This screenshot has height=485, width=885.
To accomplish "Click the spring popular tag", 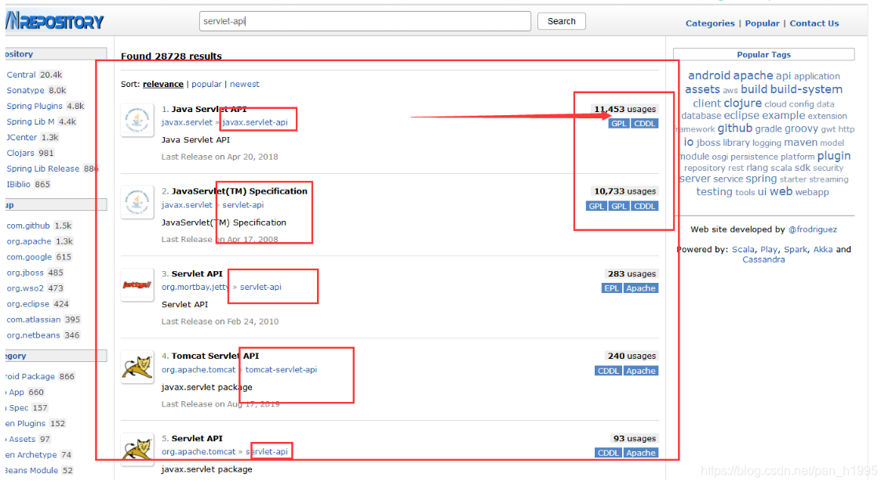I will [761, 179].
